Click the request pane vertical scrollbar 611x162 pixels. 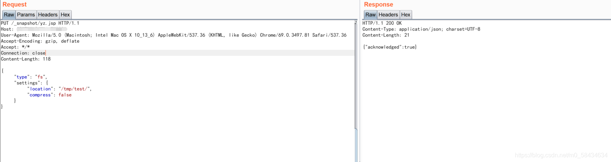point(356,145)
